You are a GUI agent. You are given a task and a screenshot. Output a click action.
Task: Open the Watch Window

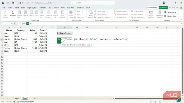(x=151, y=14)
